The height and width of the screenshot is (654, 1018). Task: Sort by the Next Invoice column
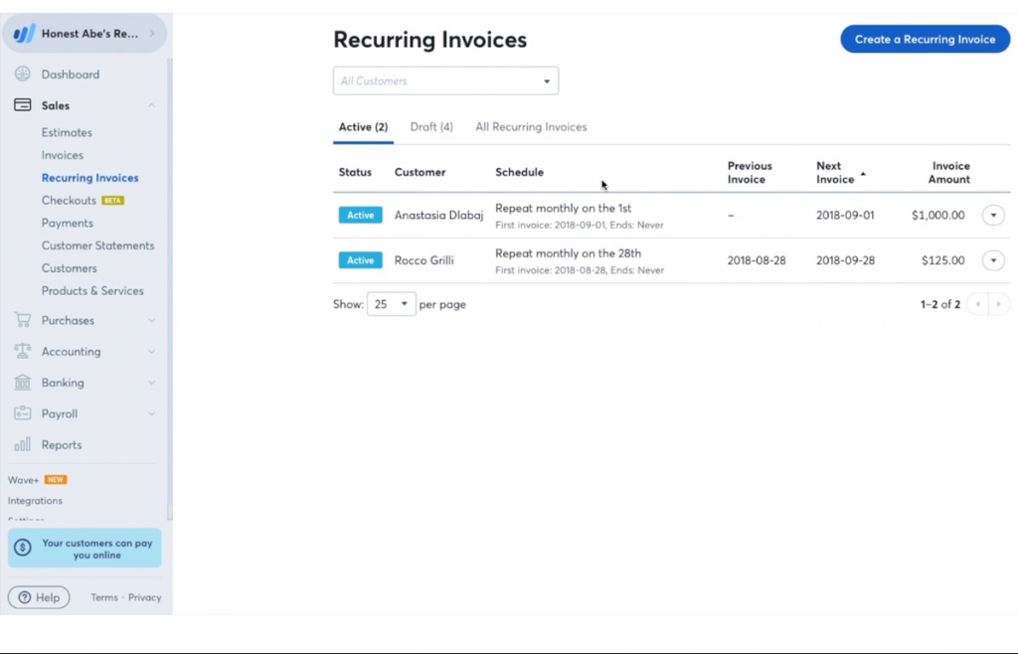[834, 172]
